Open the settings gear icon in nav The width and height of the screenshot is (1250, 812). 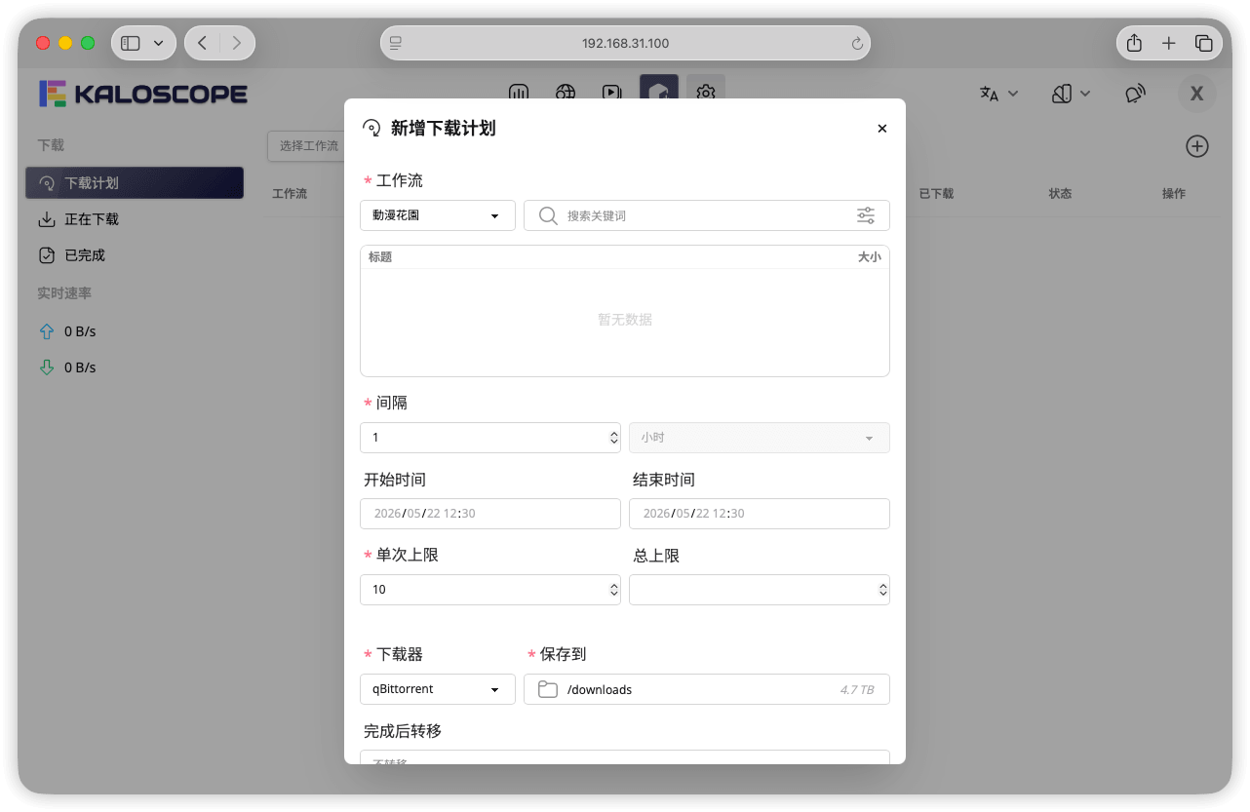[706, 93]
